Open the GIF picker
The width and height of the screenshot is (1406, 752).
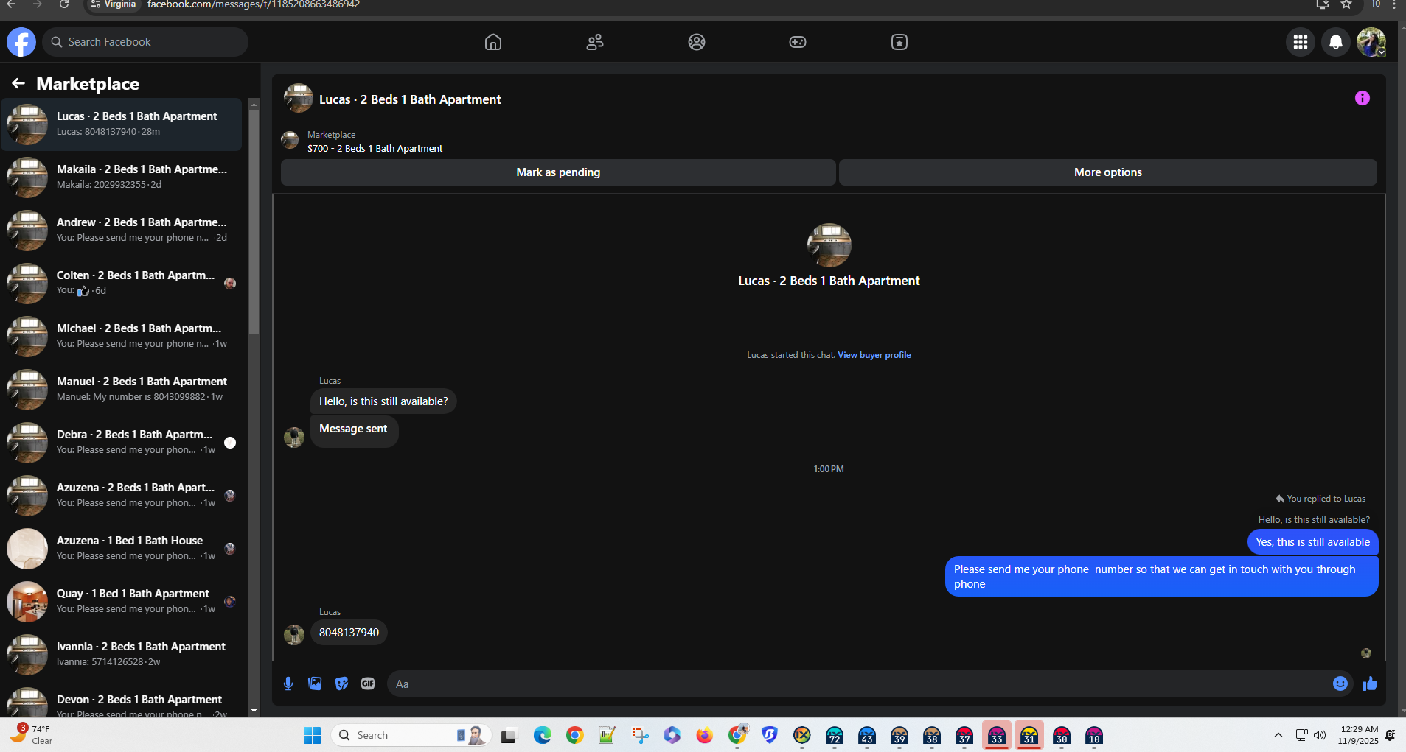coord(368,684)
